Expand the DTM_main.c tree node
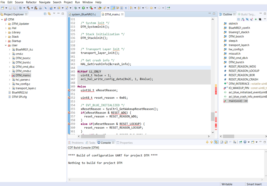Viewport: 267px width, 186px height. click(x=10, y=75)
